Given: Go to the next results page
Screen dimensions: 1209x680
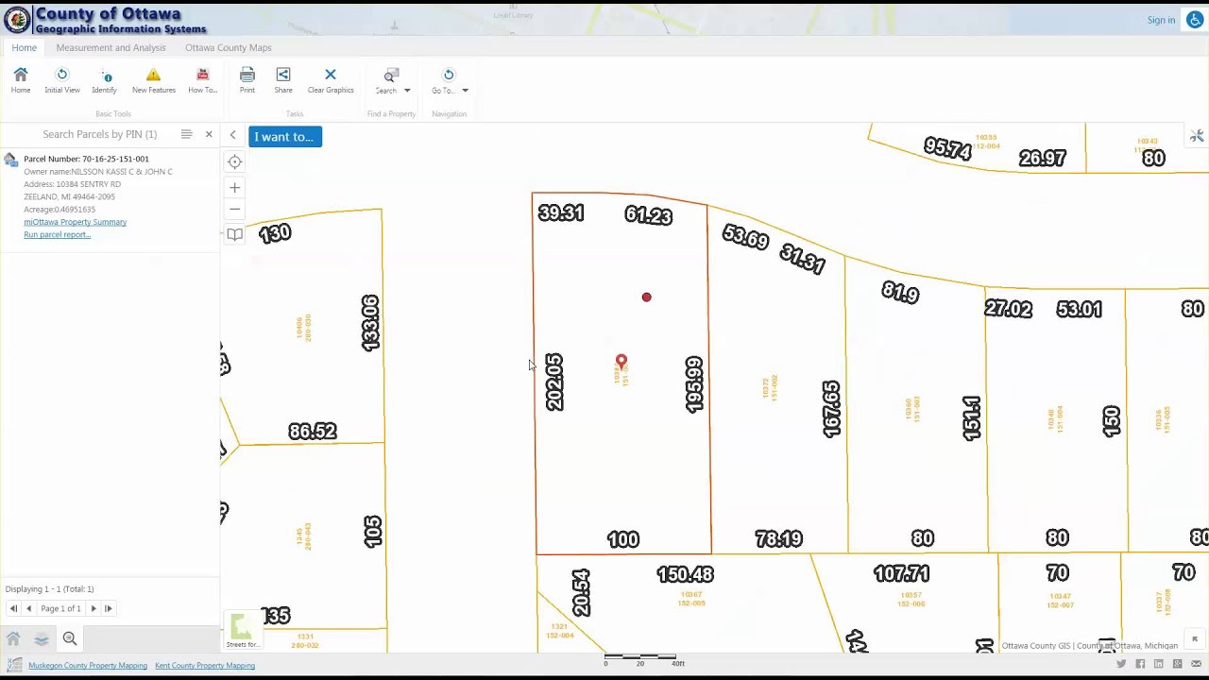Looking at the screenshot, I should (x=93, y=608).
